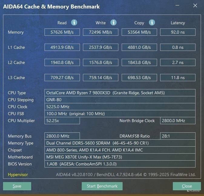
Task: Click the Motherboard name field
Action: pyautogui.click(x=120, y=157)
